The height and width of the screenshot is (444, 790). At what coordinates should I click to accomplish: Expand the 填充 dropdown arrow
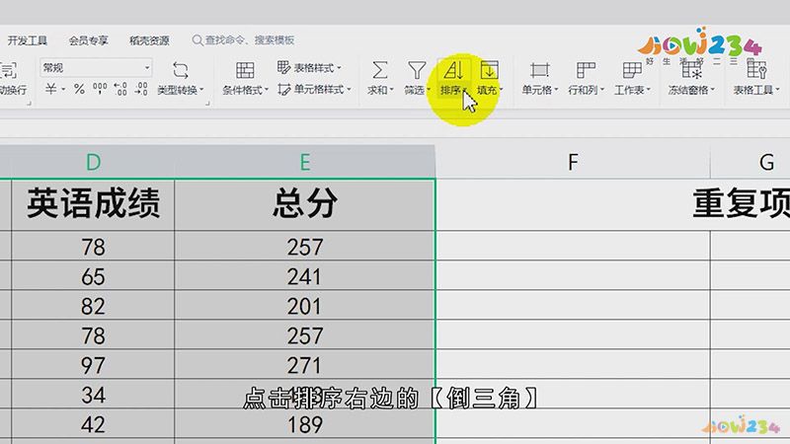tap(501, 90)
